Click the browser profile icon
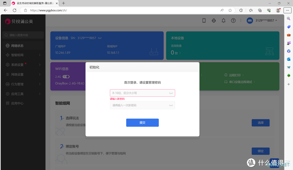Viewport: 293px width, 170px height. (x=278, y=10)
